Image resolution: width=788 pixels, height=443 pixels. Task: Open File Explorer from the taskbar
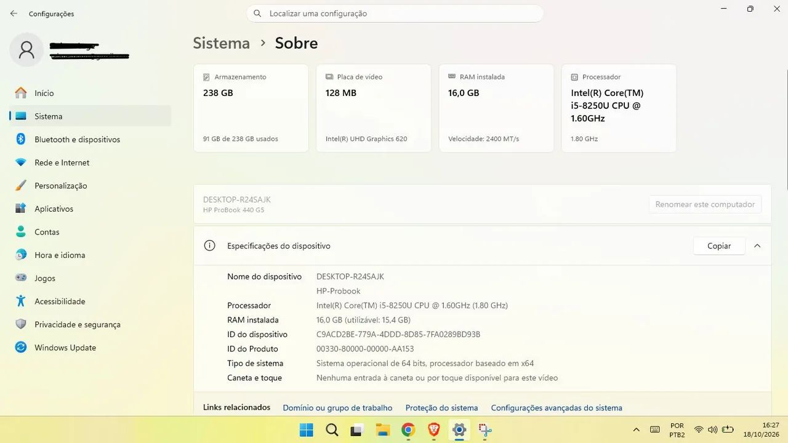click(383, 429)
